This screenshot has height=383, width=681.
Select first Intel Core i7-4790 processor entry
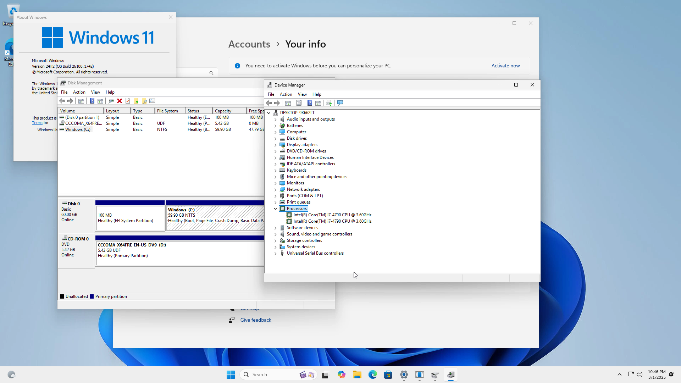332,215
